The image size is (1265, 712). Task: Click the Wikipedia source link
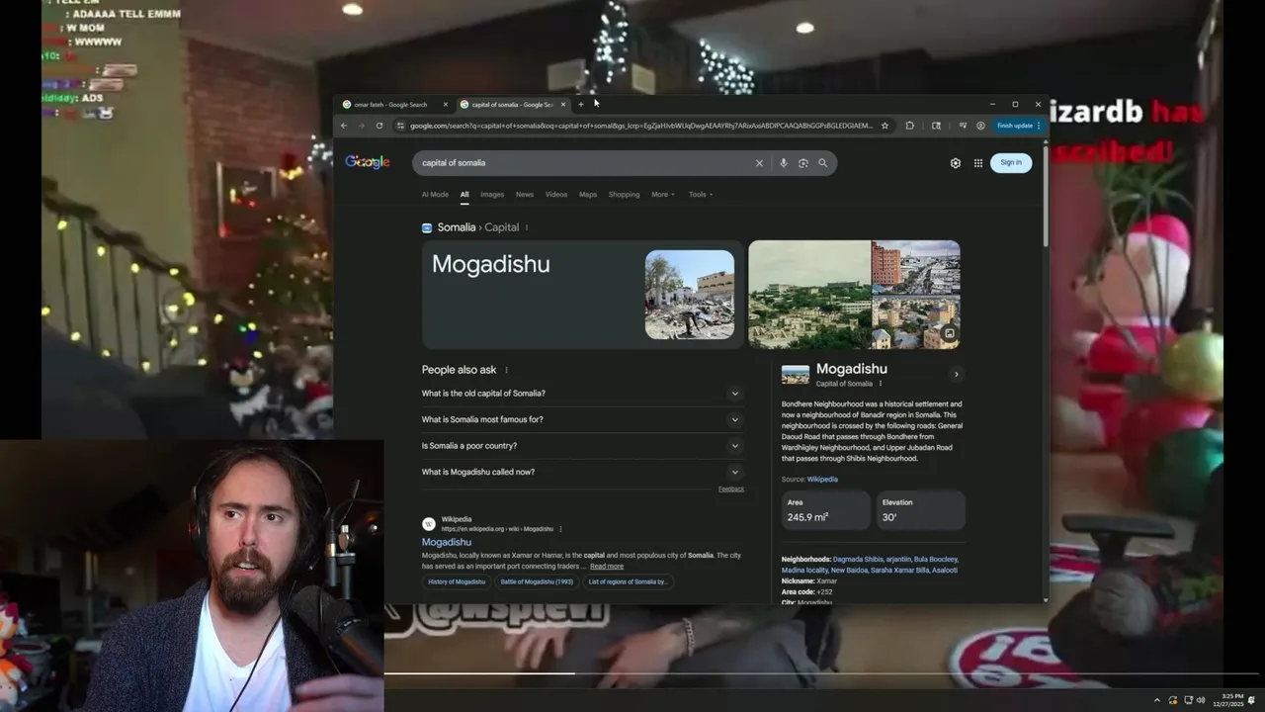822,480
